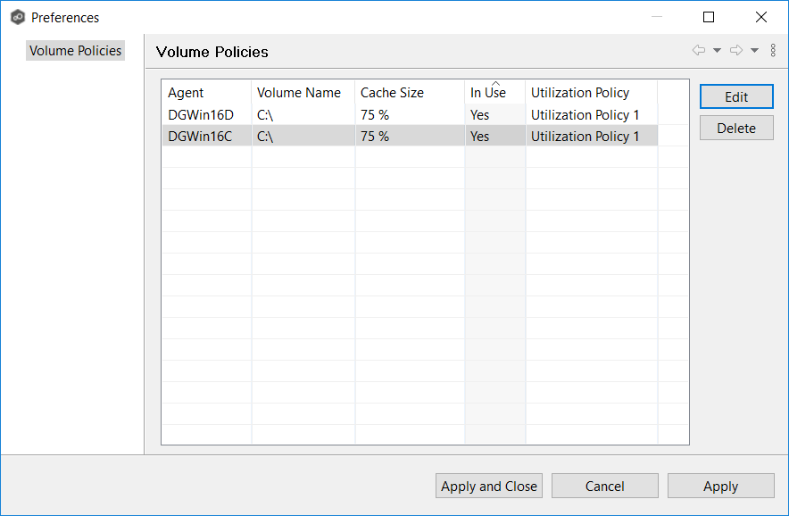Select the DGWin16C agent row

pos(201,137)
